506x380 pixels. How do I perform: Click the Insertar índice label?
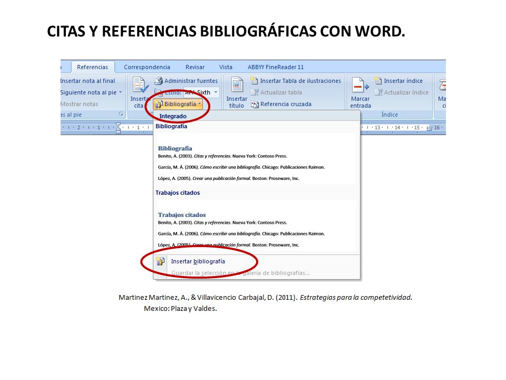pyautogui.click(x=403, y=81)
